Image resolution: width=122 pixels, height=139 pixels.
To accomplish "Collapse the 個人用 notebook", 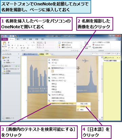I will tap(19, 58).
